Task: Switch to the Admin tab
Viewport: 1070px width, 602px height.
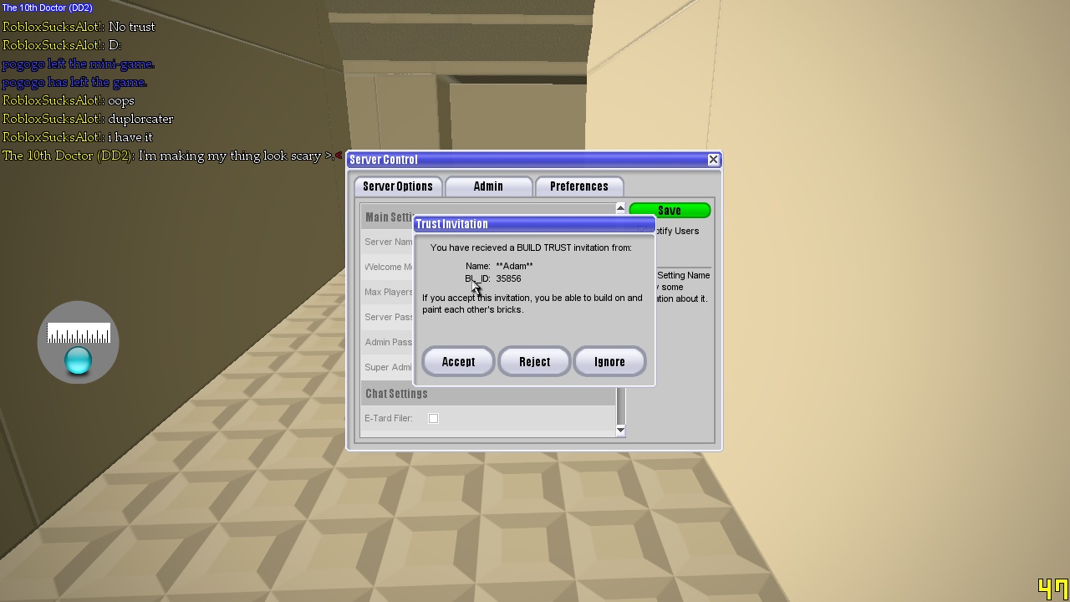Action: coord(488,186)
